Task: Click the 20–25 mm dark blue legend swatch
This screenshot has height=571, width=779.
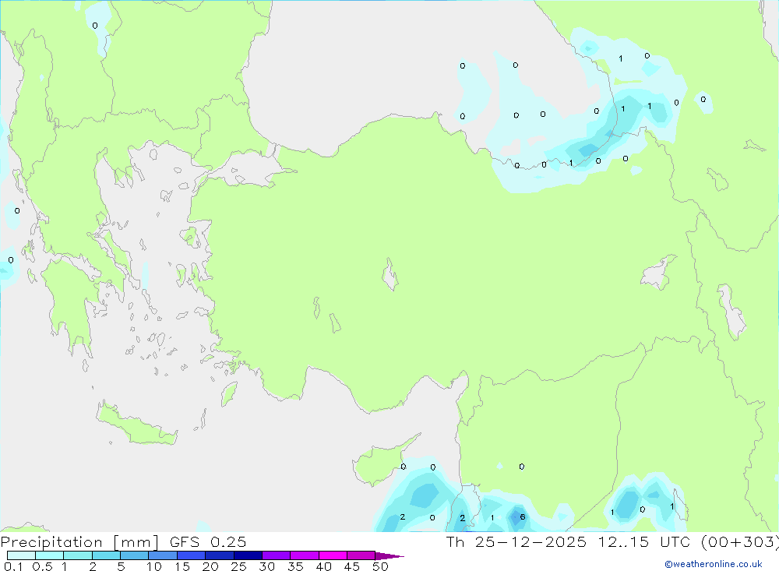Action: [219, 555]
